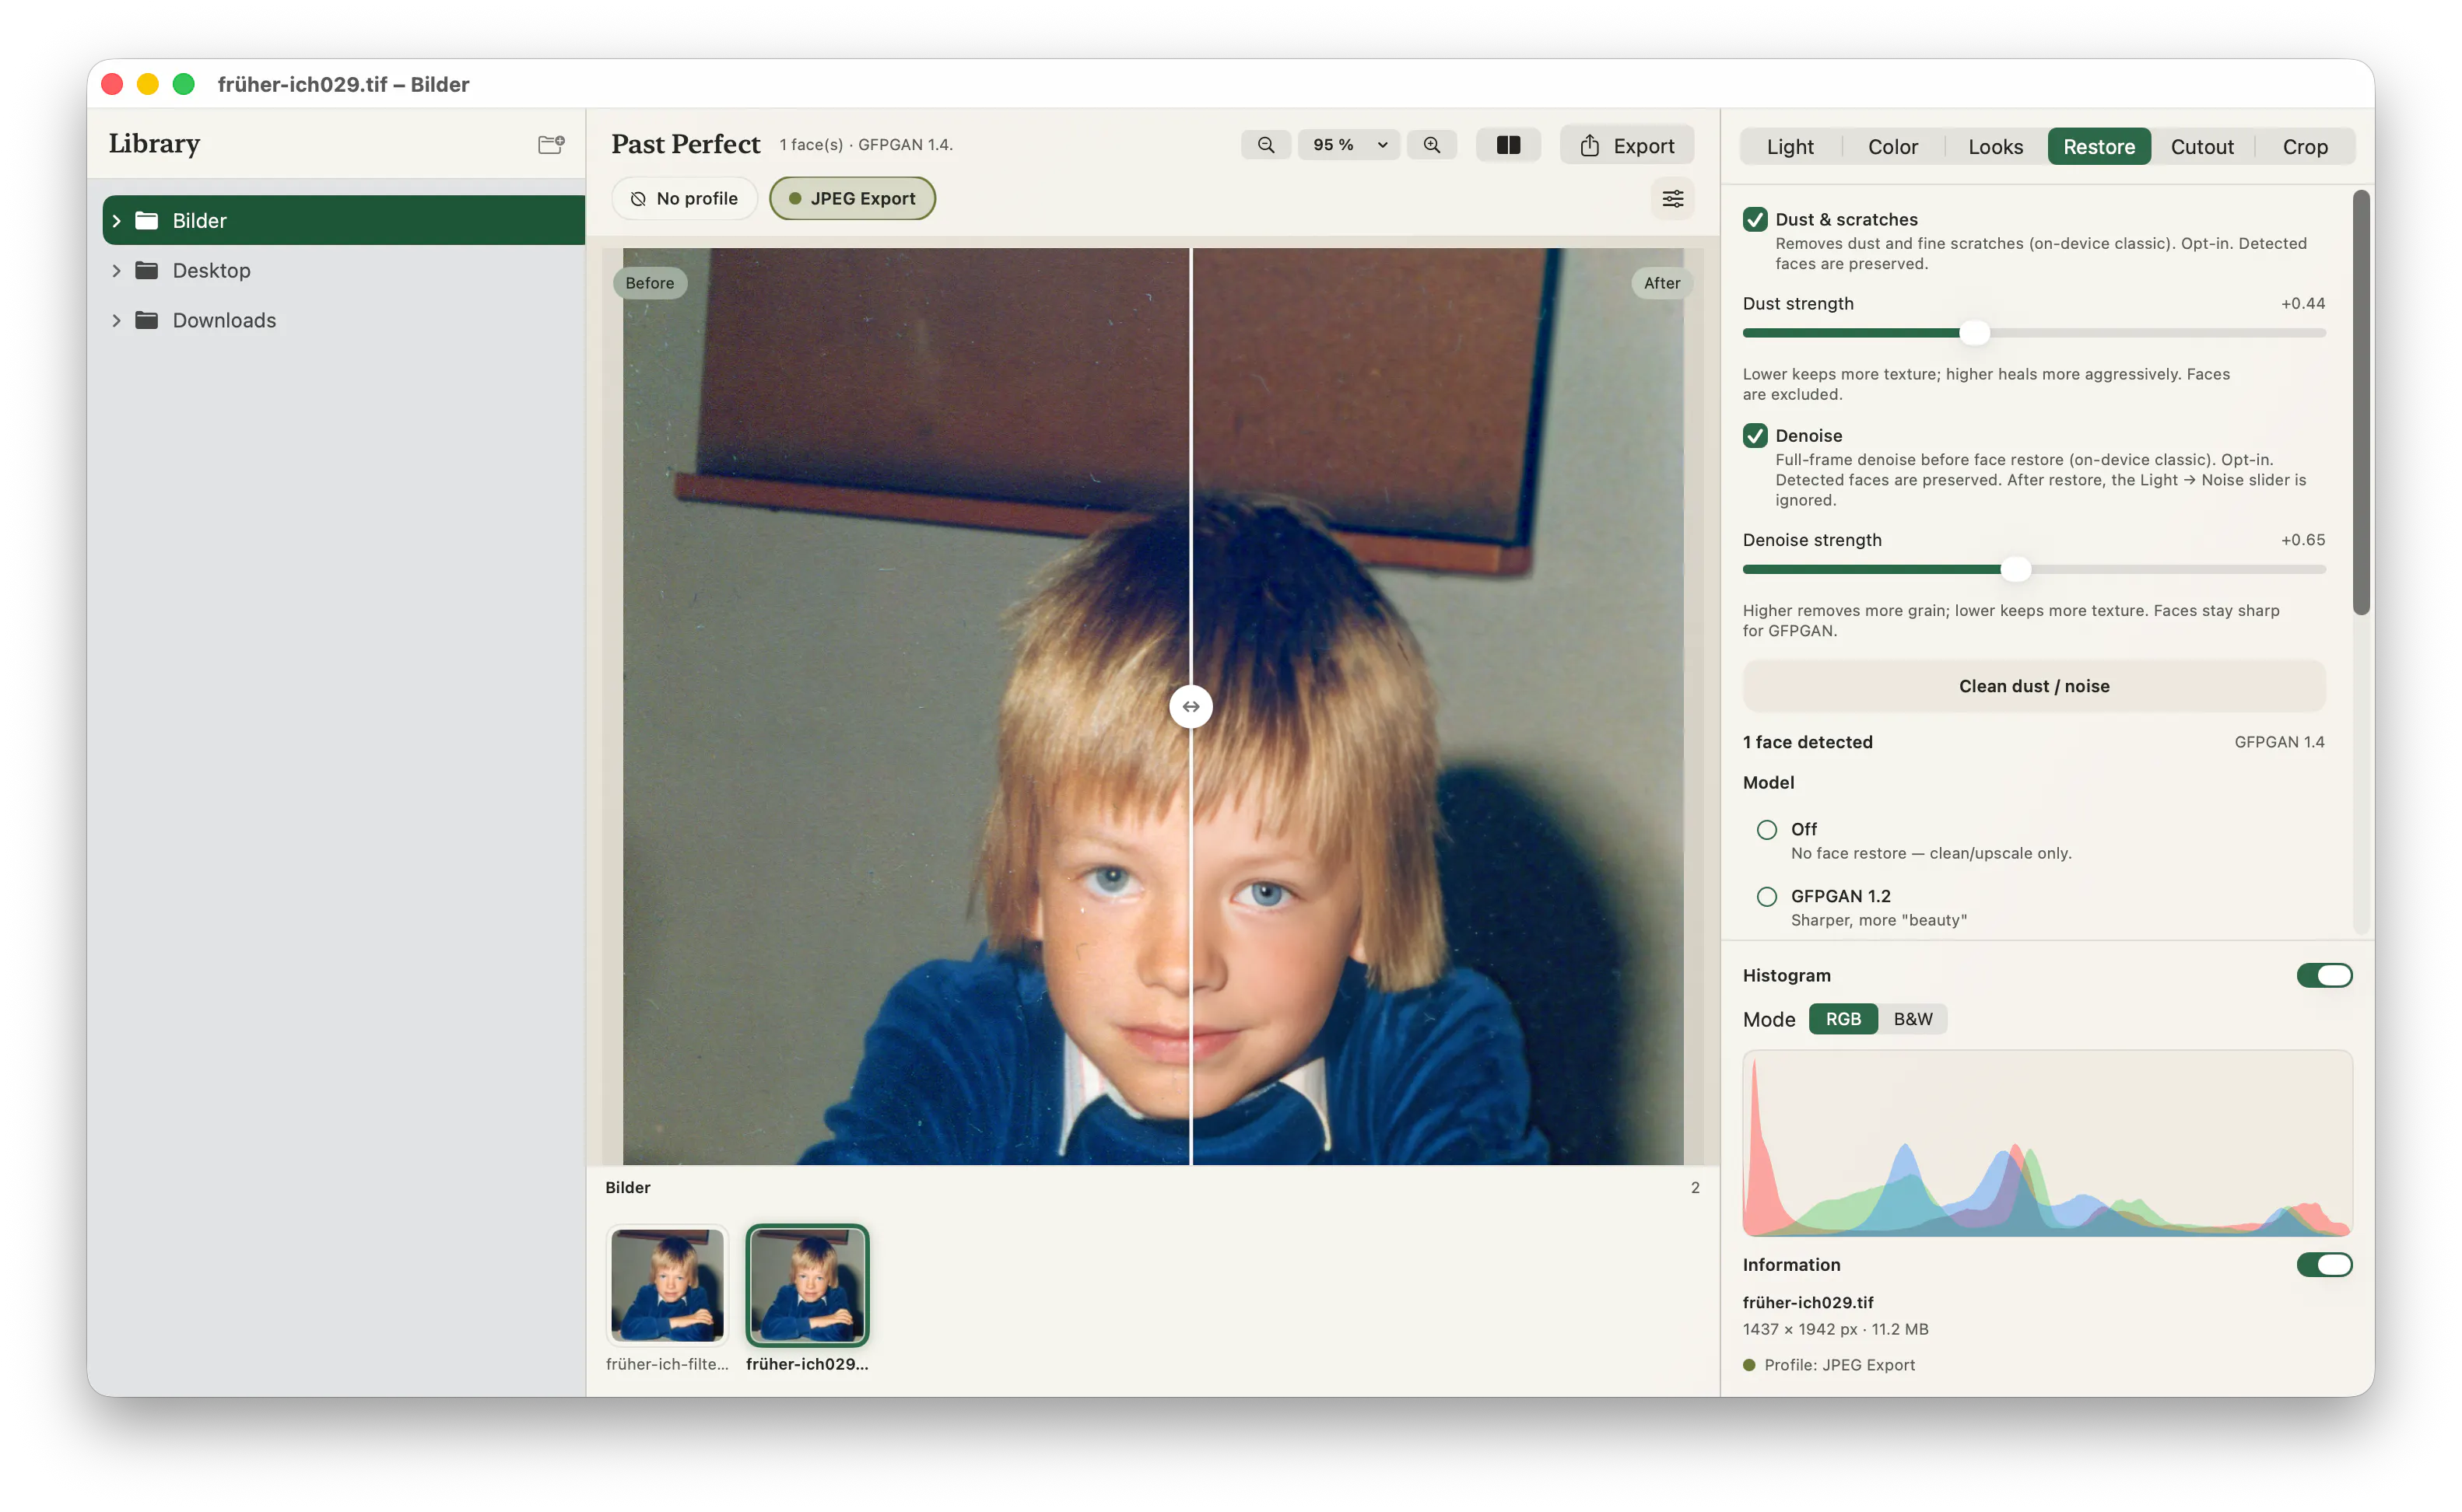Select the Desktop library row

point(343,270)
